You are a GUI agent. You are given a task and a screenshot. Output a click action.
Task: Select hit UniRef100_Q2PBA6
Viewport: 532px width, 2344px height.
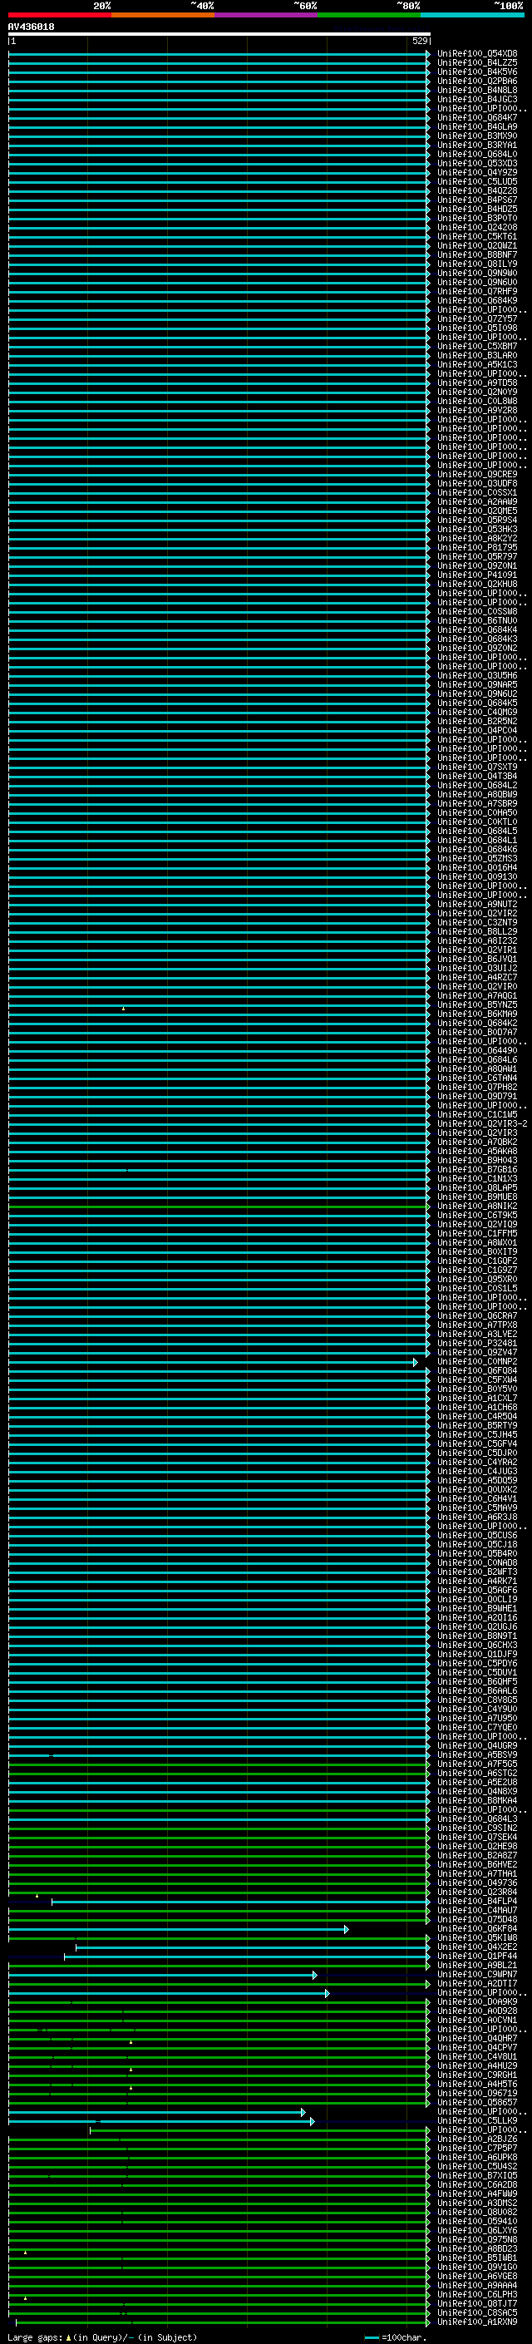477,81
